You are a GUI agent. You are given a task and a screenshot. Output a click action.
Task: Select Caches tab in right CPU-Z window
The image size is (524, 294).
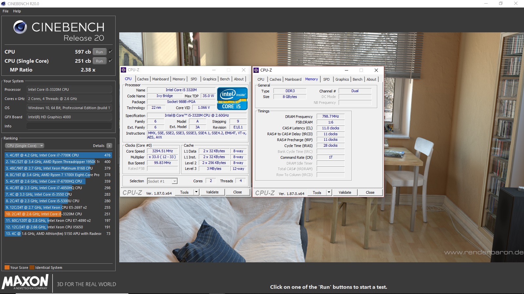[275, 79]
